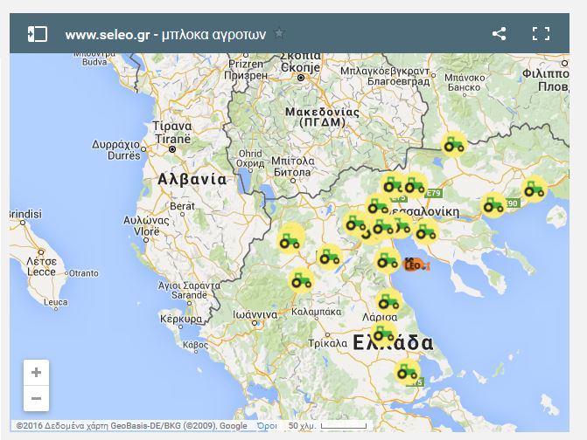
Task: Zoom in with the plus button
Action: [37, 373]
